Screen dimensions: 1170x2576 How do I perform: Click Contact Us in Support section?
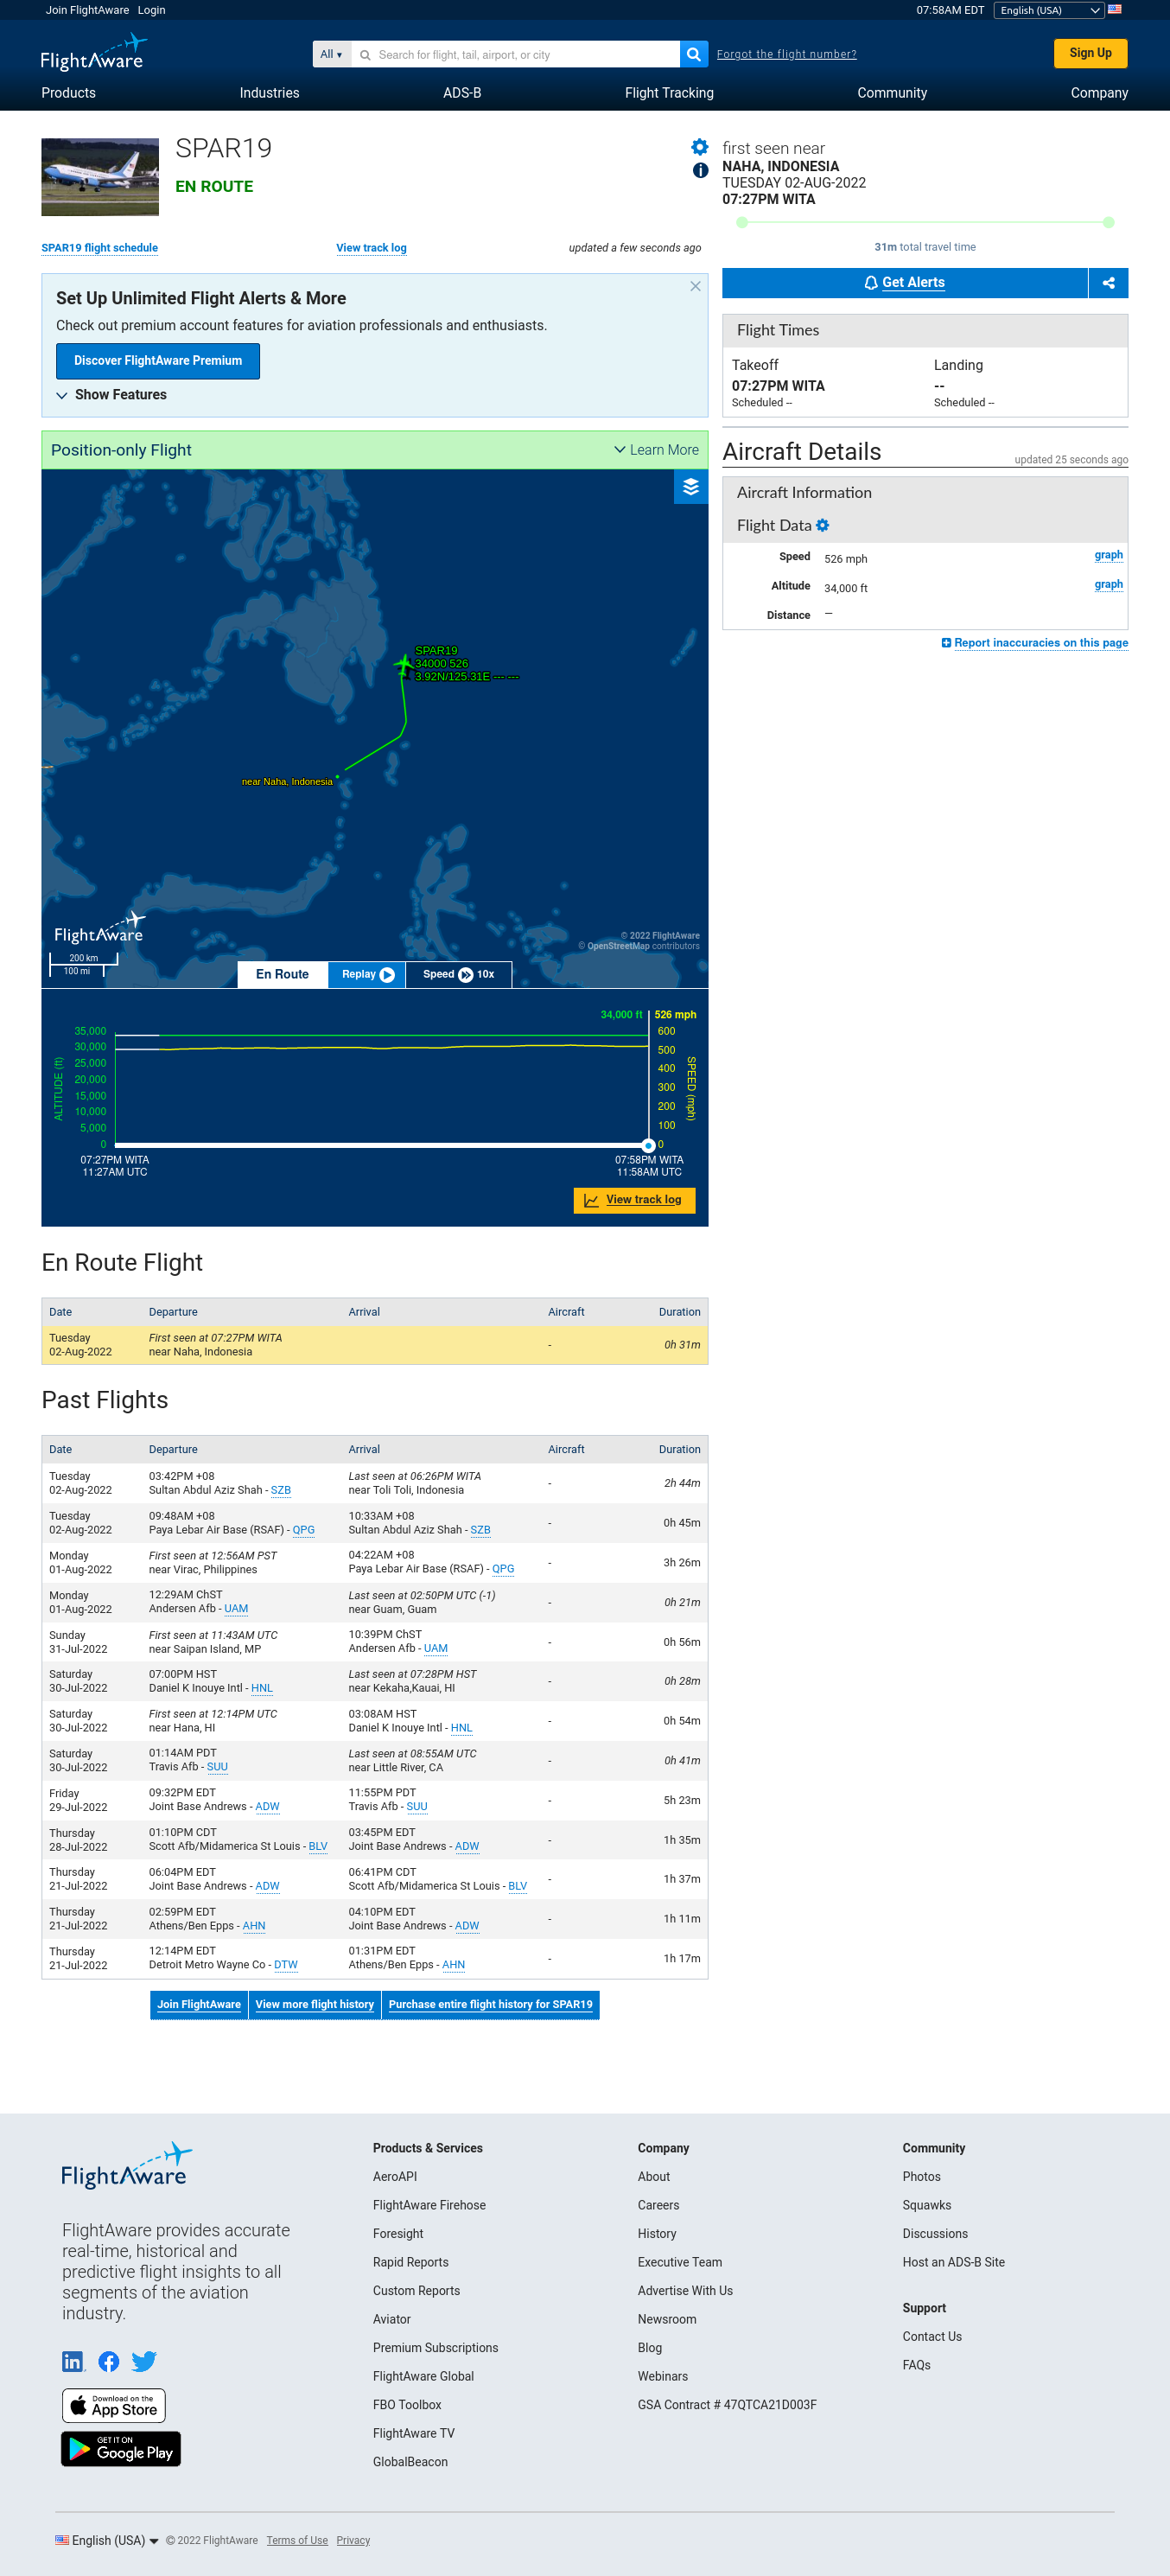(932, 2336)
